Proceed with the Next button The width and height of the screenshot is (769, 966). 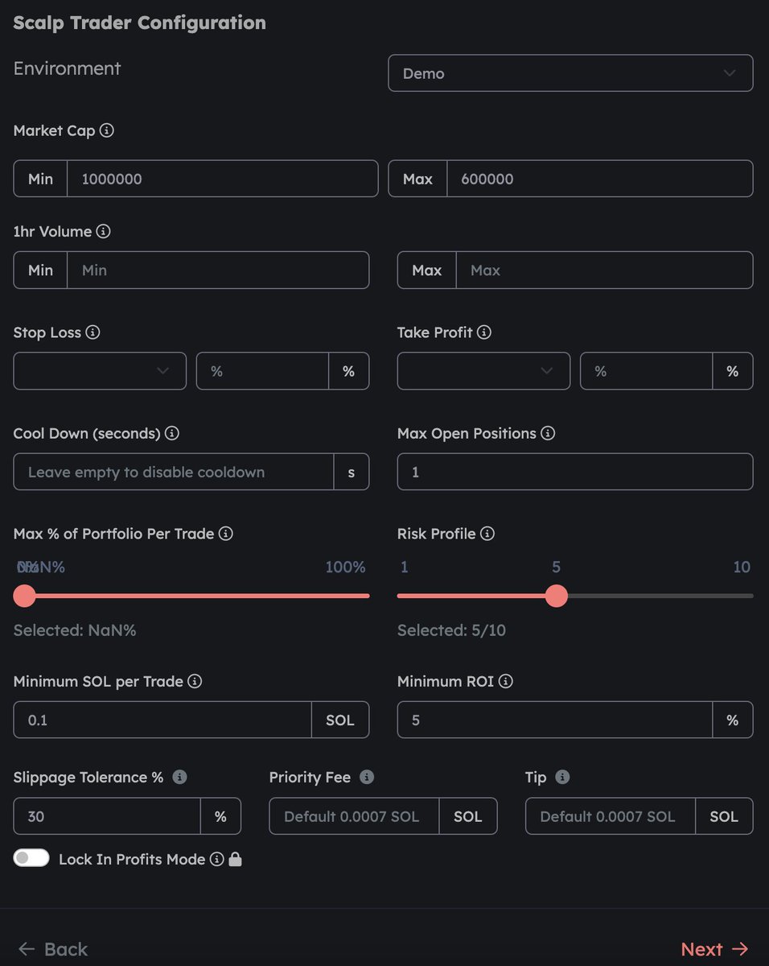(x=715, y=949)
